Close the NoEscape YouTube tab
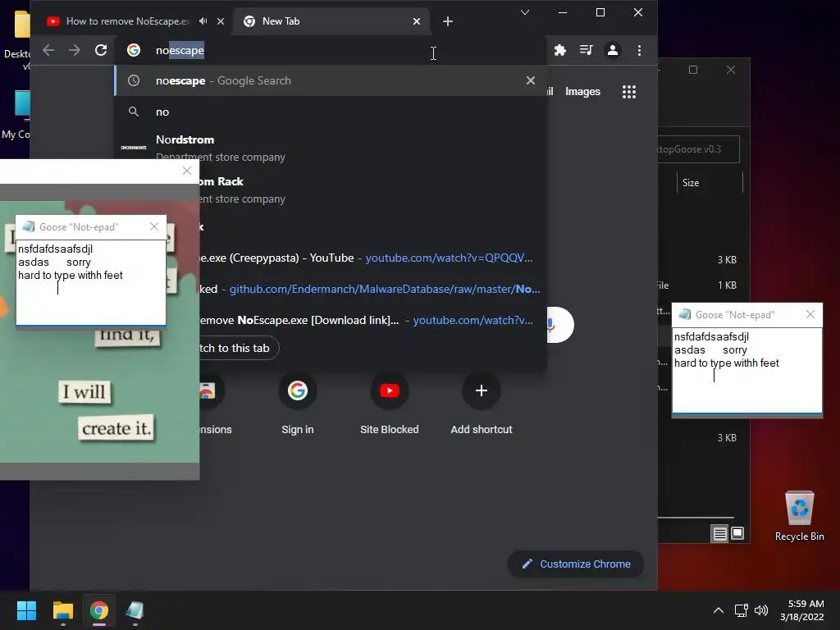Screen dimensions: 840x630 tap(221, 21)
